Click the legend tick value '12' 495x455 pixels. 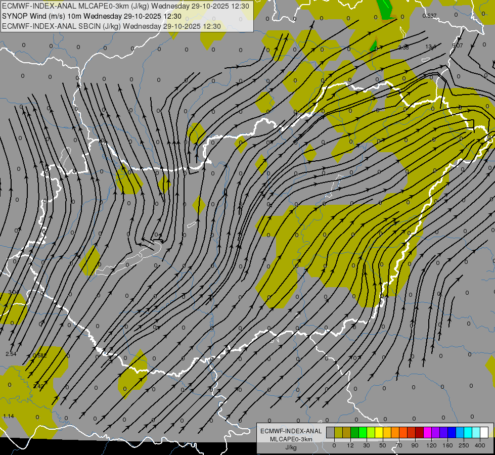click(350, 445)
